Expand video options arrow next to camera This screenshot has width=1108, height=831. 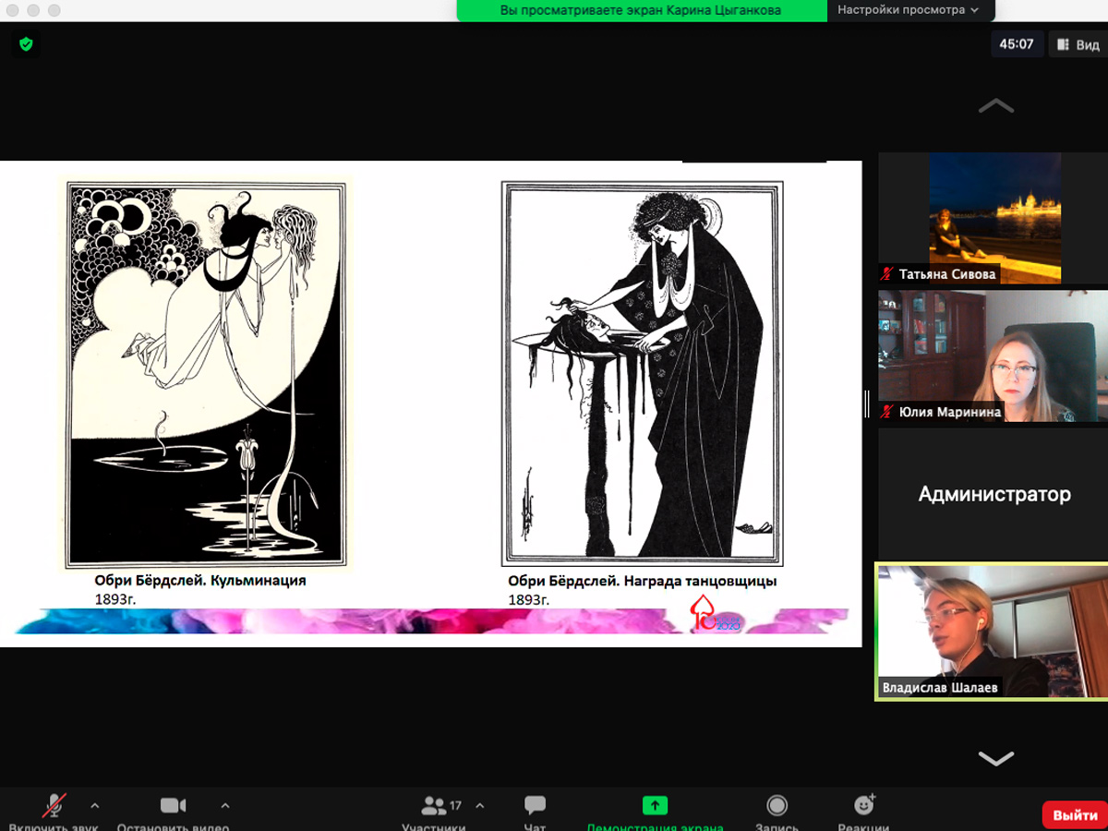point(225,805)
